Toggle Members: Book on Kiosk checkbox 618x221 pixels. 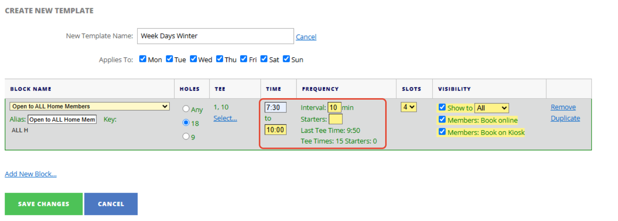pos(442,132)
